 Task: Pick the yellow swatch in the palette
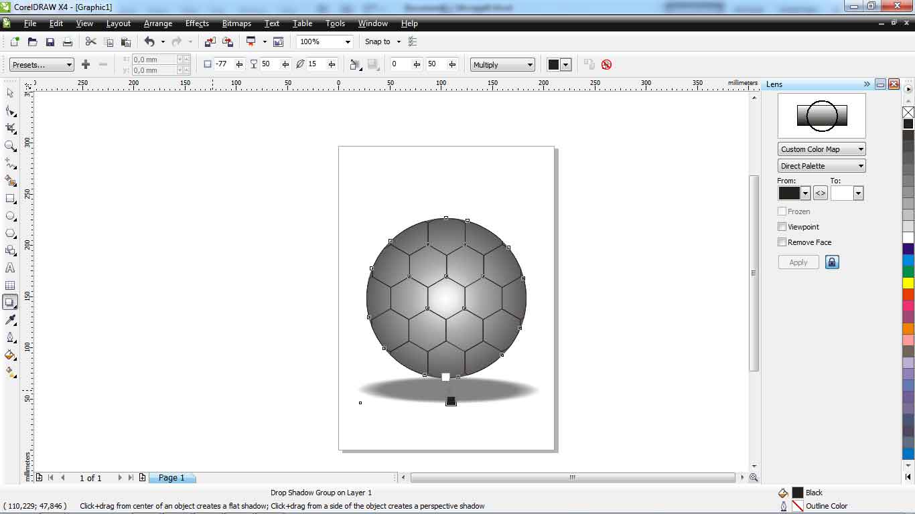[x=908, y=283]
